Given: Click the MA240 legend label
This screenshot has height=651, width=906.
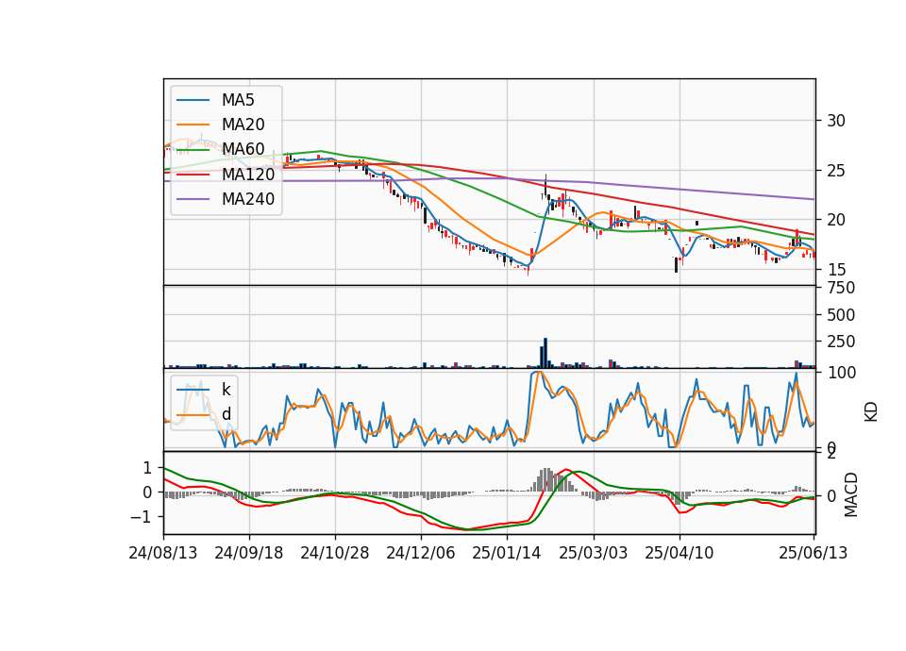Looking at the screenshot, I should tap(248, 199).
